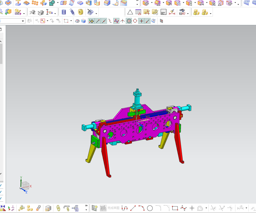The height and width of the screenshot is (213, 256).
Task: Click the Copy Face tool
Action: click(x=177, y=3)
